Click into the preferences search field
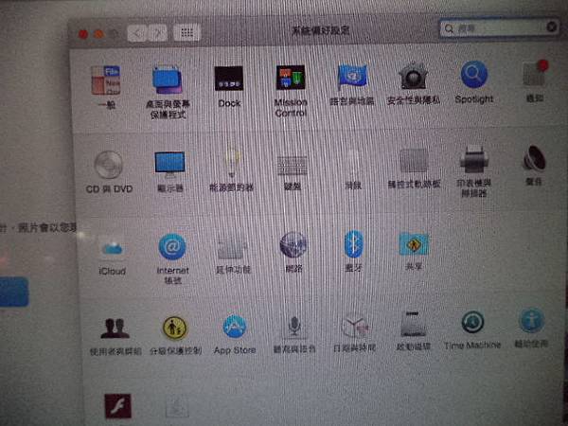Screen dimensions: 568x426 pos(499,28)
